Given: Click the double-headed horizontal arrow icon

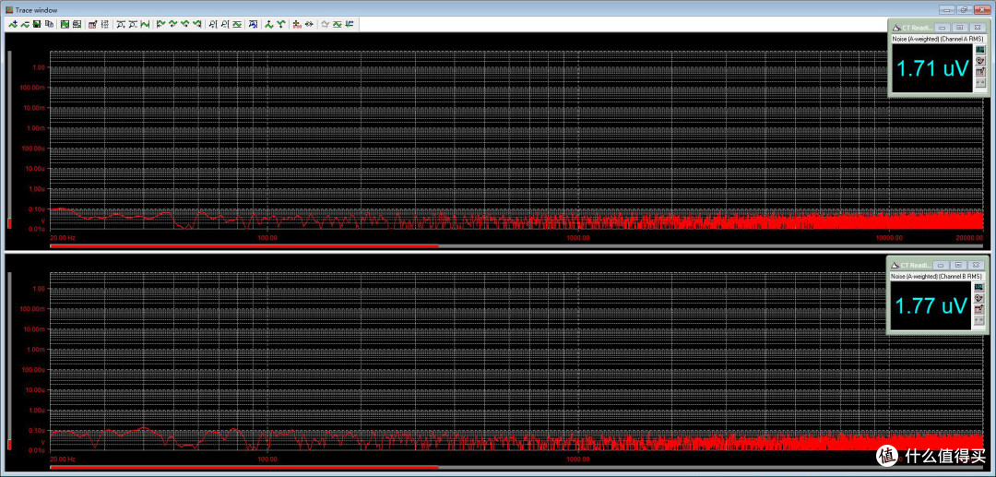Looking at the screenshot, I should coord(309,24).
